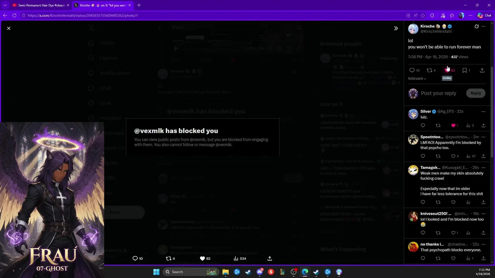Image resolution: width=495 pixels, height=278 pixels.
Task: Toggle the bottom bar like heart with 82
Action: pyautogui.click(x=205, y=258)
